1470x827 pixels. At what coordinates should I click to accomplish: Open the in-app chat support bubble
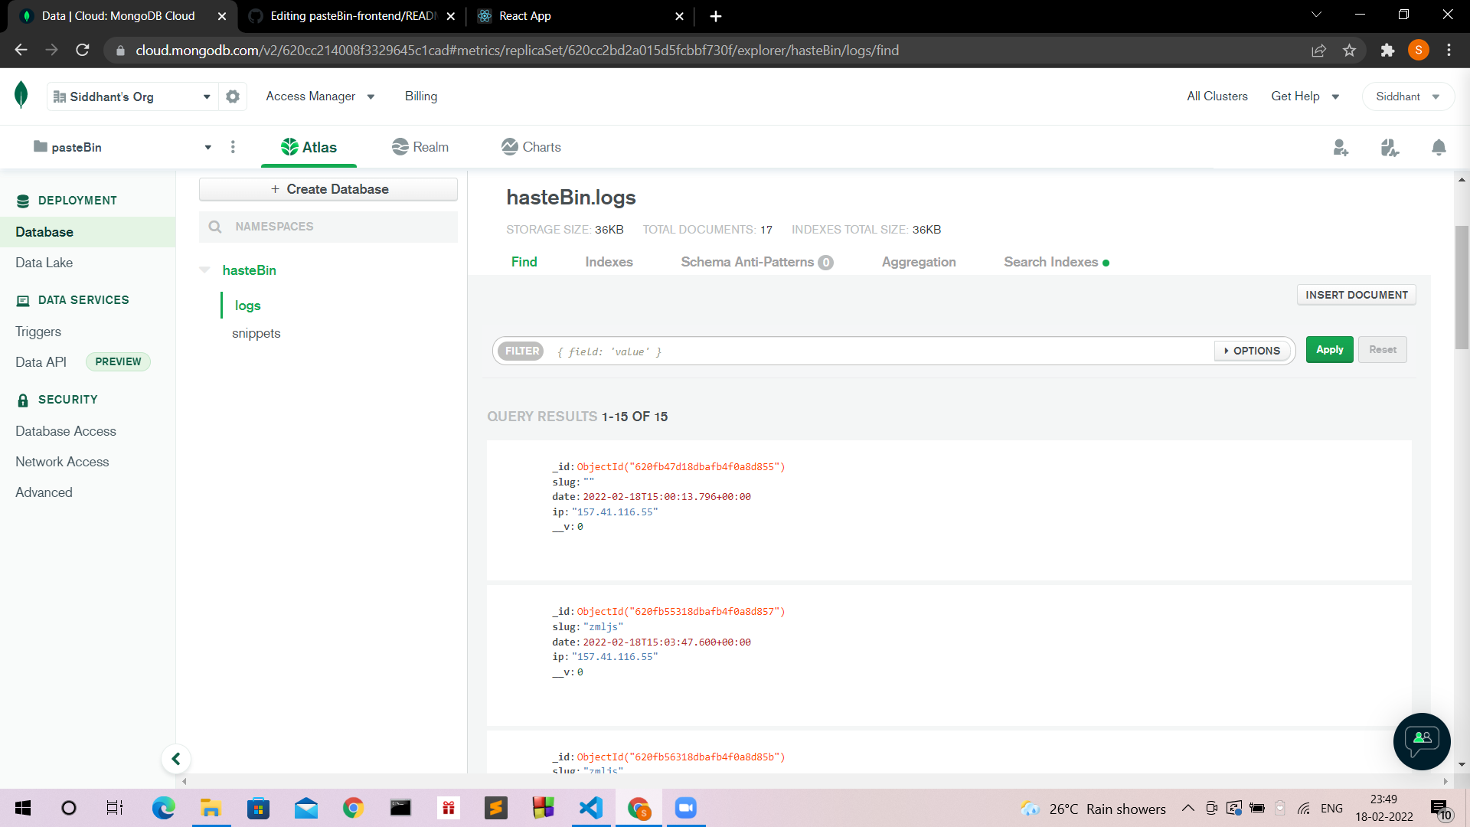[1421, 741]
